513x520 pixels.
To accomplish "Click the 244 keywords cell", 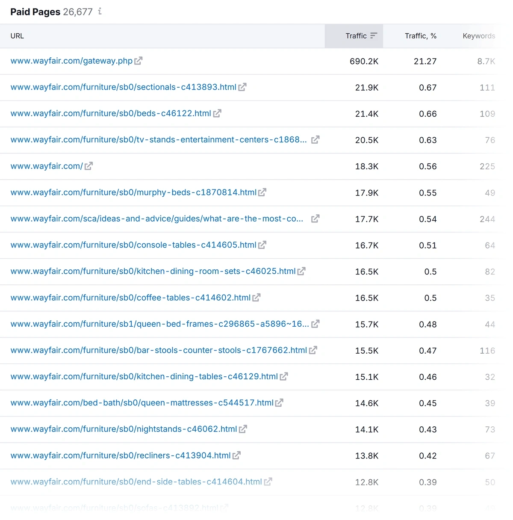I will tap(487, 219).
